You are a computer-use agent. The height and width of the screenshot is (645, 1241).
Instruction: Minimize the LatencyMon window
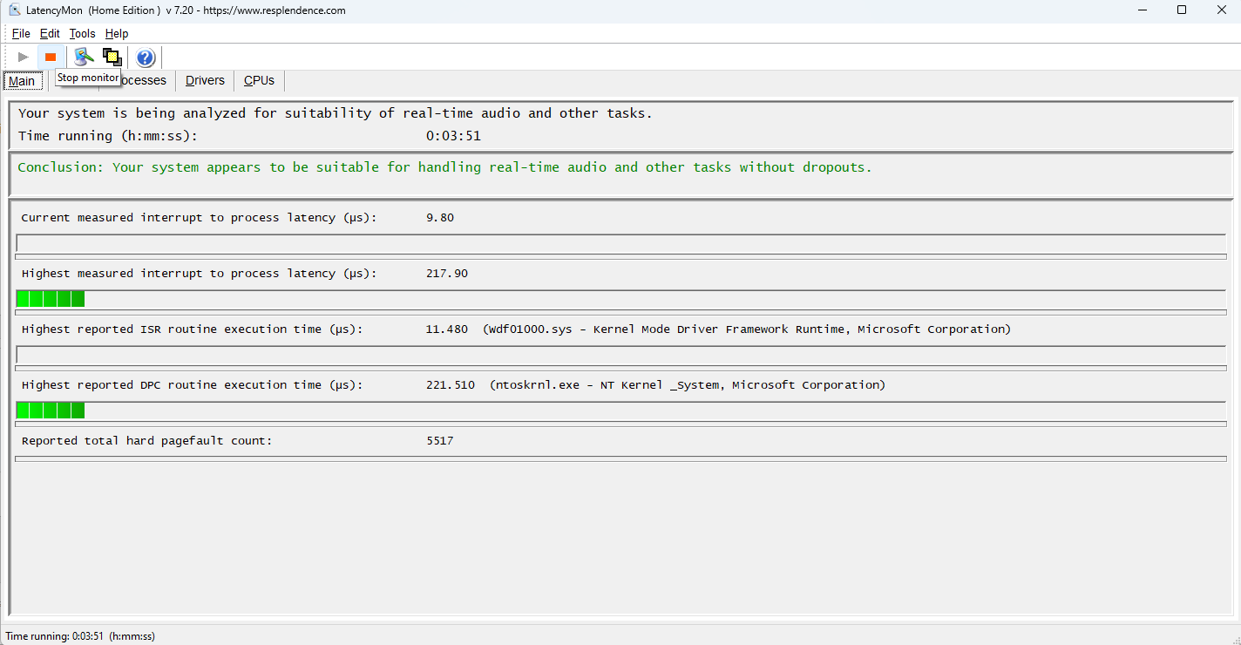[1143, 10]
